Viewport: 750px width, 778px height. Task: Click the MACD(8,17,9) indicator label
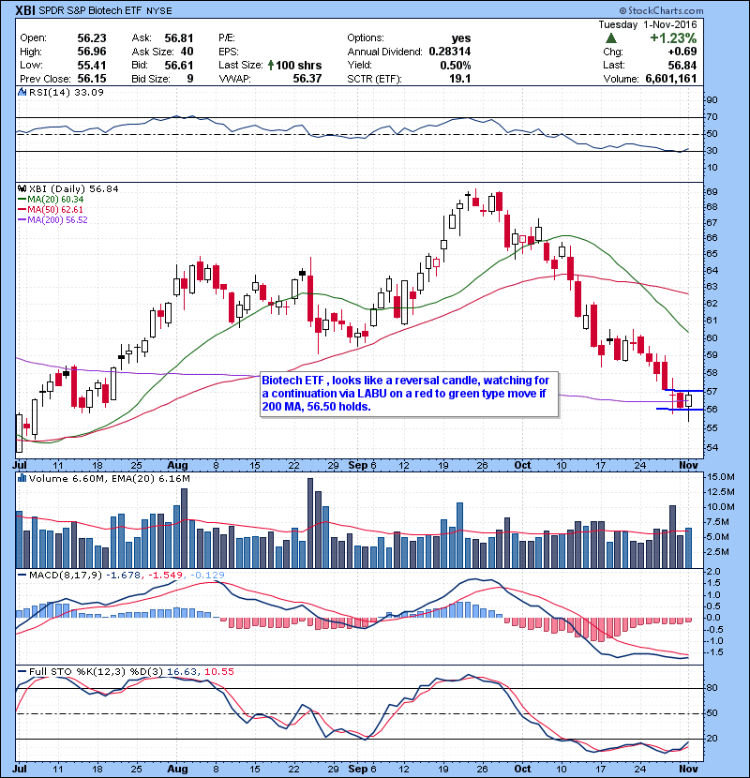click(x=66, y=576)
